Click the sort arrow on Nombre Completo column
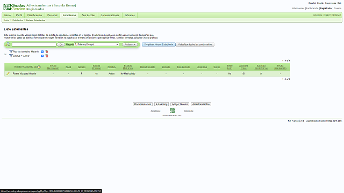Viewport: 344px width, 193px height. tap(39, 67)
